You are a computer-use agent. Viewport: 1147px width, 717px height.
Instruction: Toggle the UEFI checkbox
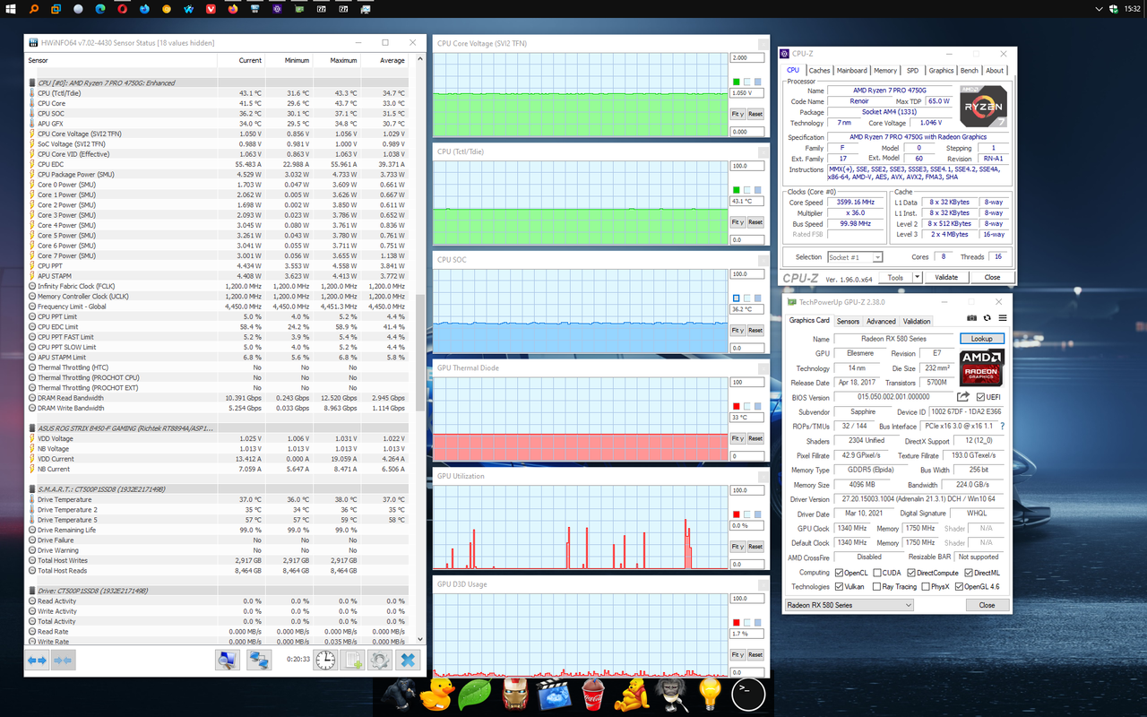click(981, 397)
